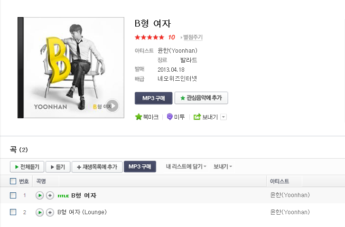345x227 pixels.
Task: Click the green star 북마크 icon
Action: point(139,117)
